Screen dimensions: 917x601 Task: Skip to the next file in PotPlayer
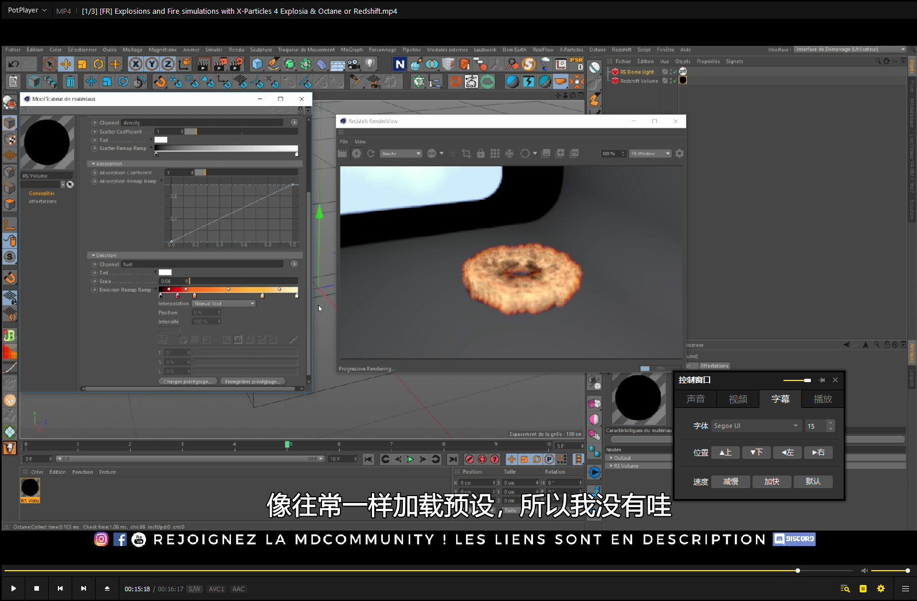[84, 588]
